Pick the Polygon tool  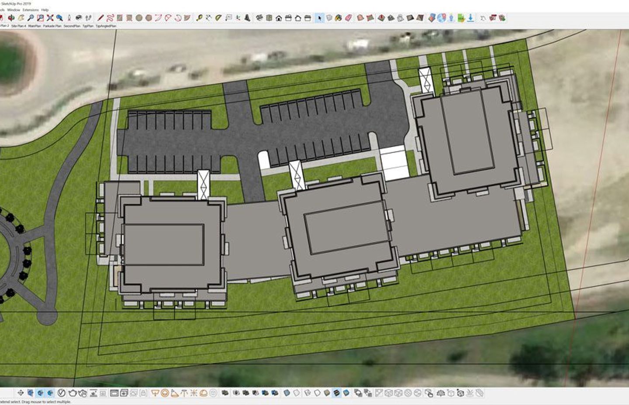pyautogui.click(x=149, y=17)
